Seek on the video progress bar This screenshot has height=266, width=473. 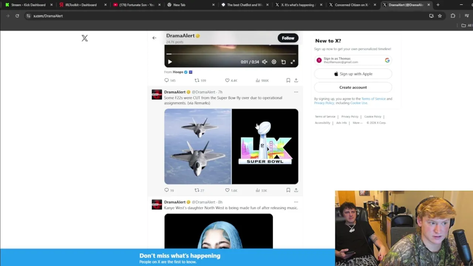(x=231, y=54)
